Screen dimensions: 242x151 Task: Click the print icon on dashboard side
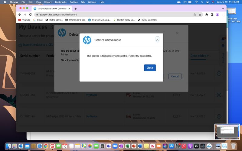223,46
